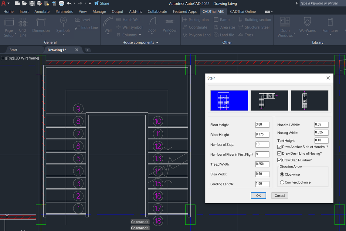Click the Hatch Wall tool
Image resolution: width=346 pixels, height=231 pixels.
128,20
